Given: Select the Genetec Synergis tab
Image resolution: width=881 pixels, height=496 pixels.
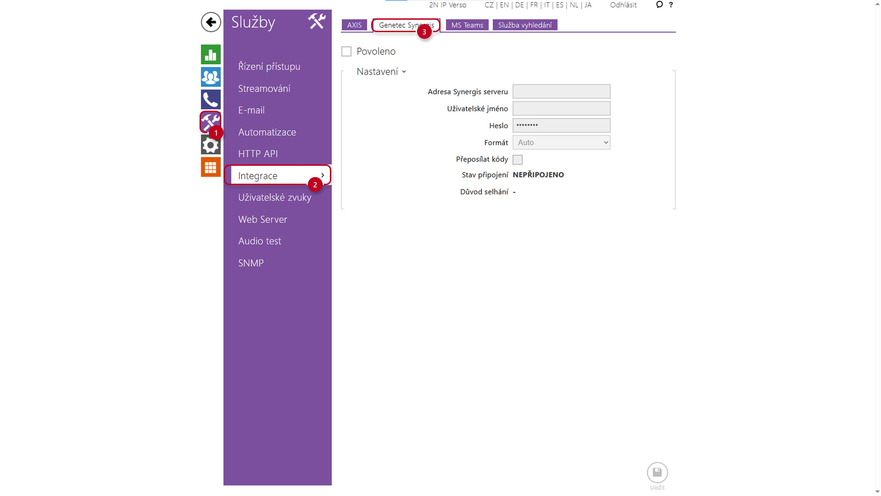Looking at the screenshot, I should [x=406, y=25].
